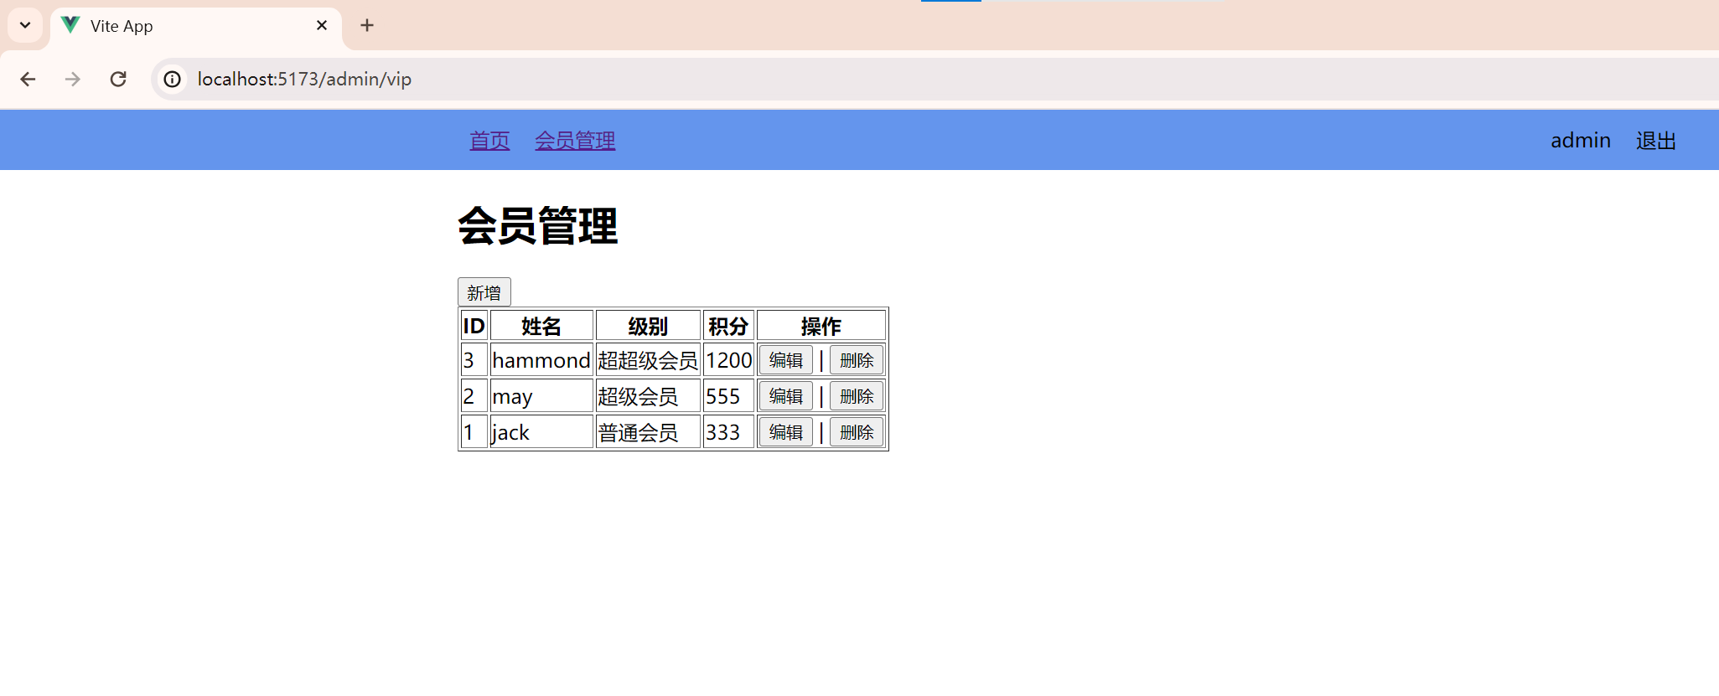Close the Vite App tab
Viewport: 1719px width, 696px height.
pyautogui.click(x=322, y=25)
